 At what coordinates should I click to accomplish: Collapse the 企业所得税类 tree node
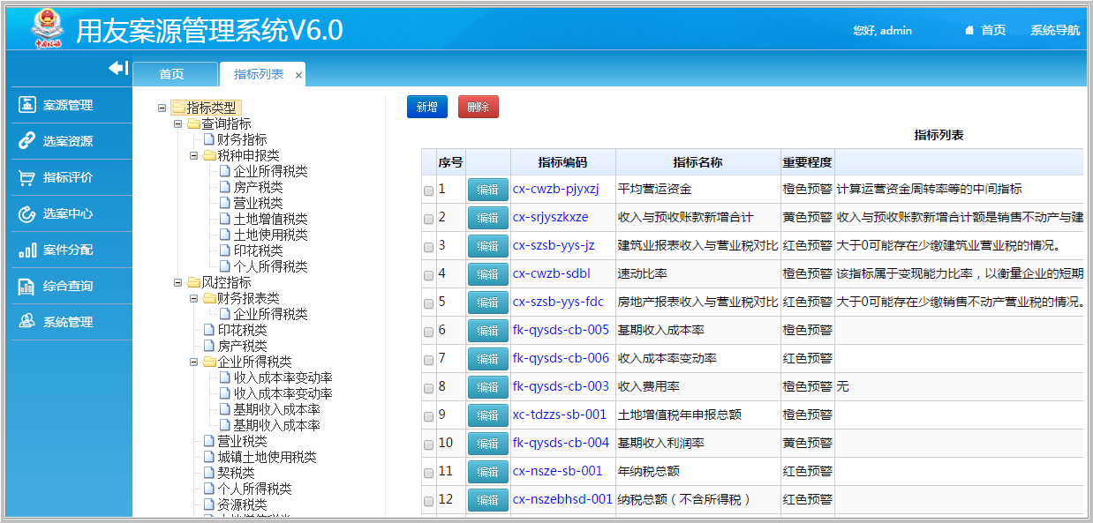[193, 362]
